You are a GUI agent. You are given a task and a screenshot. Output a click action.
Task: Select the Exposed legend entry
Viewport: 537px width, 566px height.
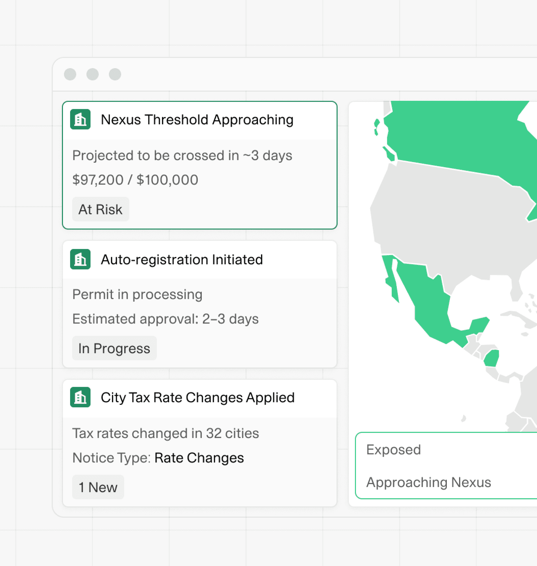(x=394, y=450)
